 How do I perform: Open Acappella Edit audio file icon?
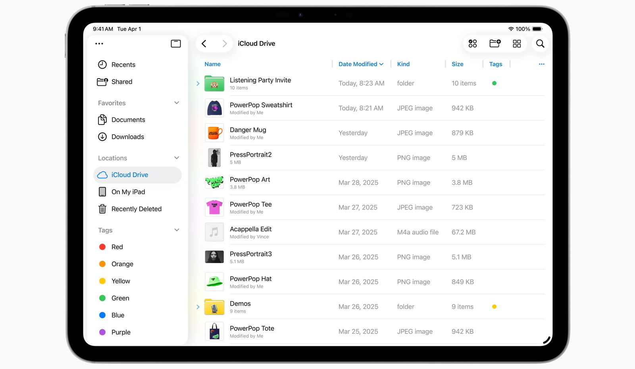click(x=214, y=232)
